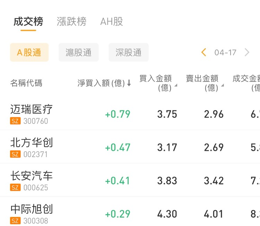Switch to the 成交榜 tab
This screenshot has width=260, height=226.
point(28,22)
